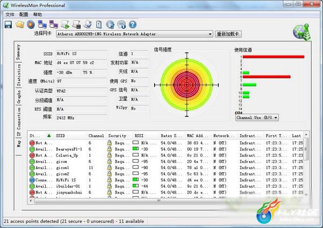Click blue connected icon of HiWiFi 1S row

point(32,180)
